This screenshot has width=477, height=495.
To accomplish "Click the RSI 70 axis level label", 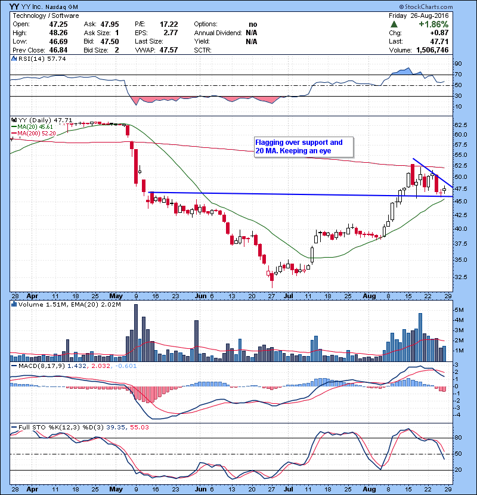I will pos(458,75).
